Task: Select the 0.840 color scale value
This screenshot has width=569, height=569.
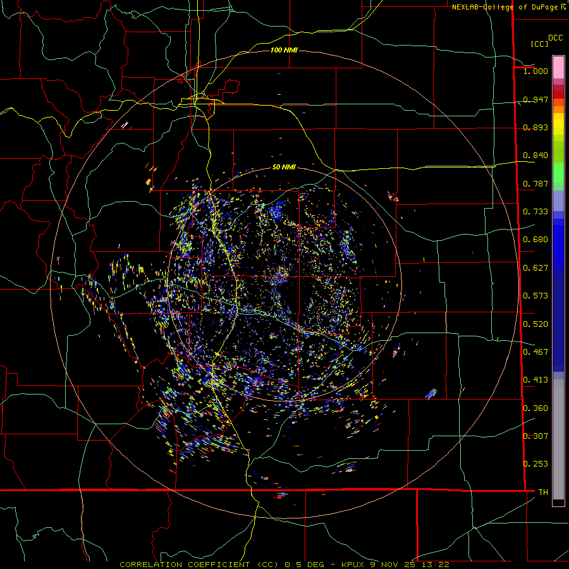Action: click(535, 156)
